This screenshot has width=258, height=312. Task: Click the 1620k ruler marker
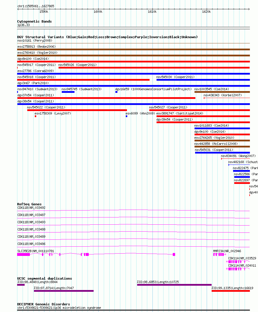pos(206,12)
